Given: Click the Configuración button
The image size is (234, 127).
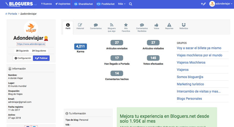Looking at the screenshot, I should pyautogui.click(x=23, y=58).
